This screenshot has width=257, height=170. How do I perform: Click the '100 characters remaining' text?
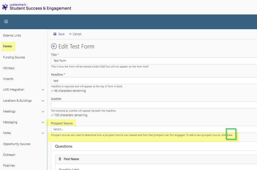pyautogui.click(x=71, y=115)
